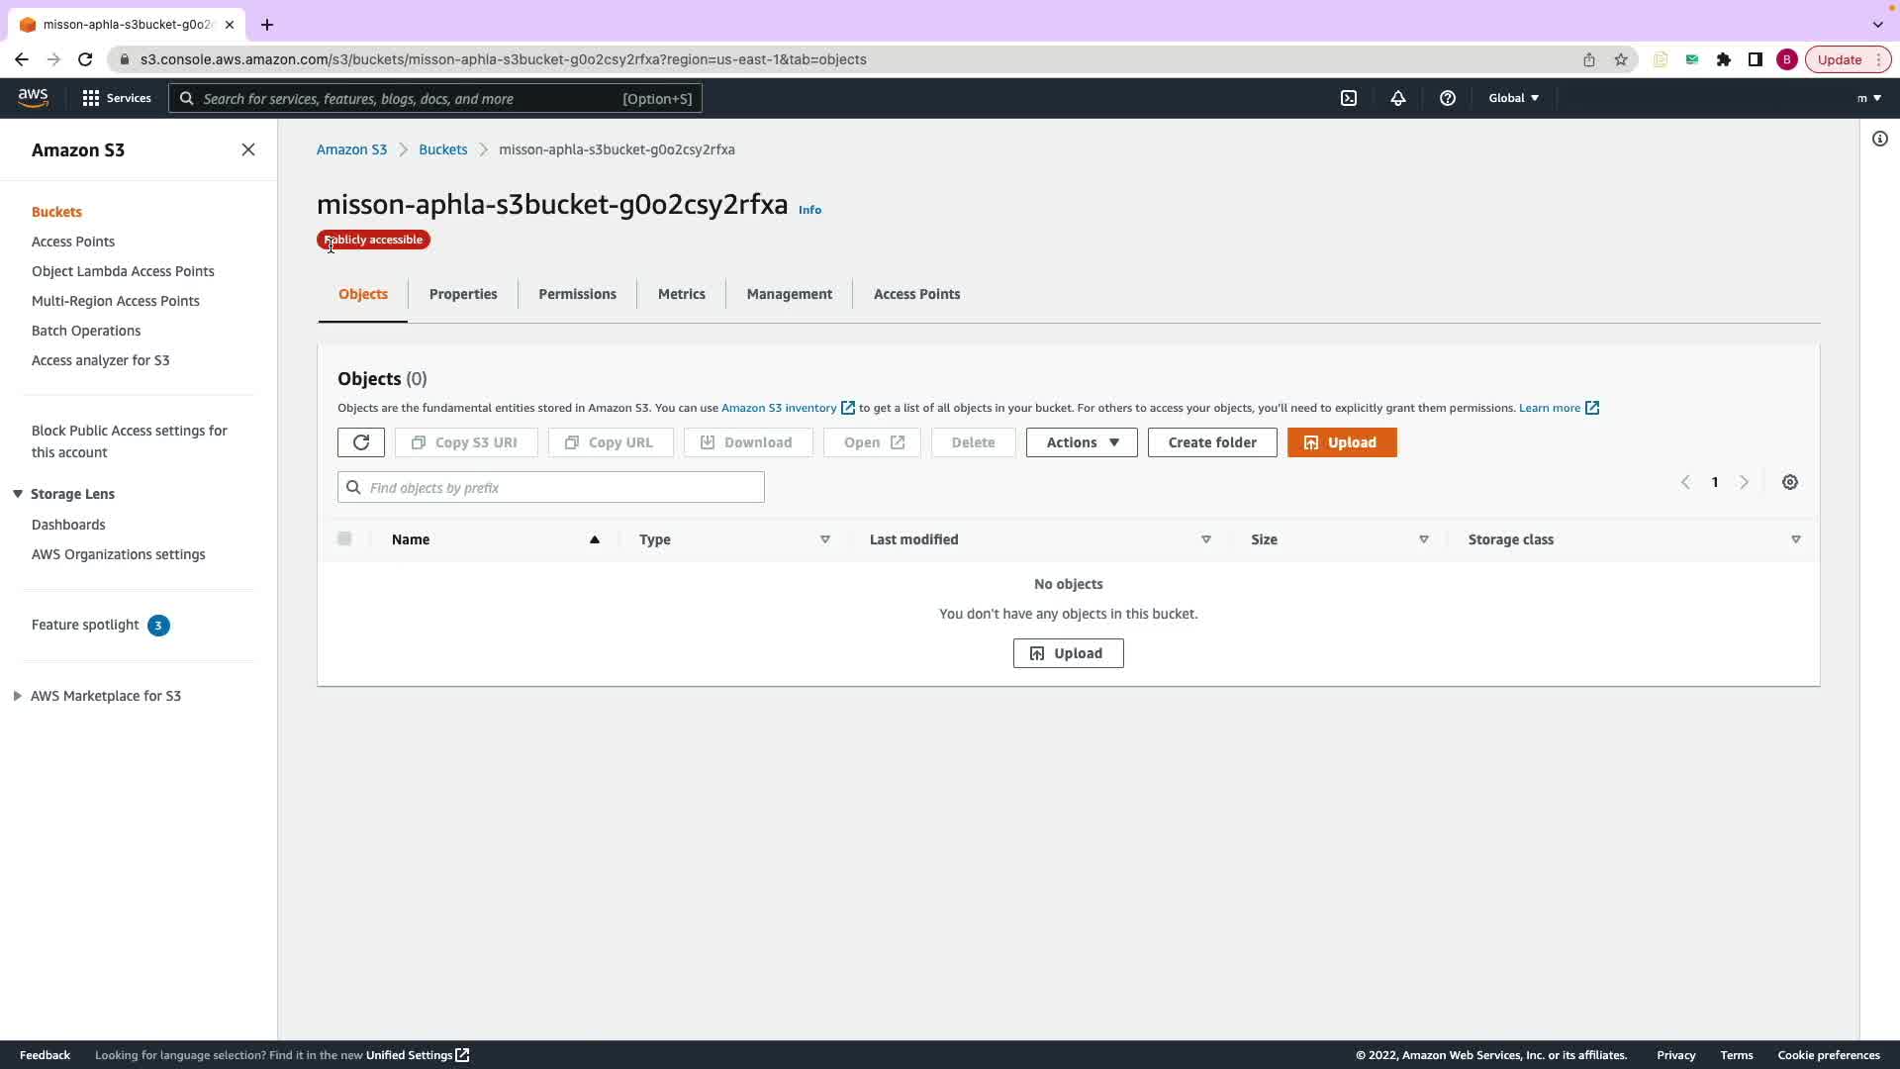Close the Amazon S3 sidebar panel
1900x1069 pixels.
pos(248,149)
